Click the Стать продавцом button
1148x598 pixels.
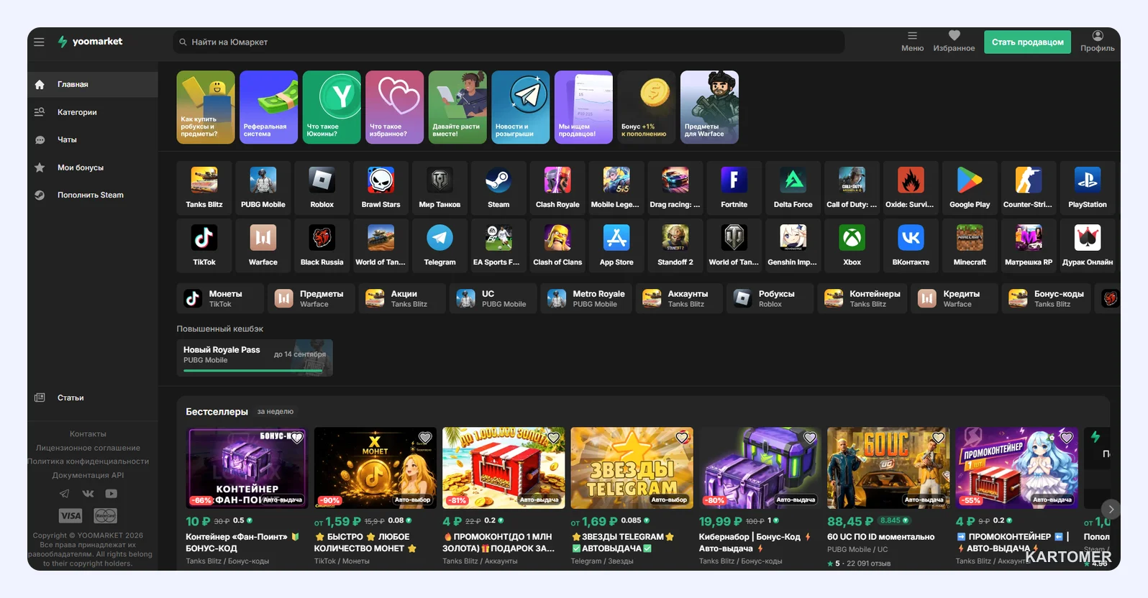1028,42
